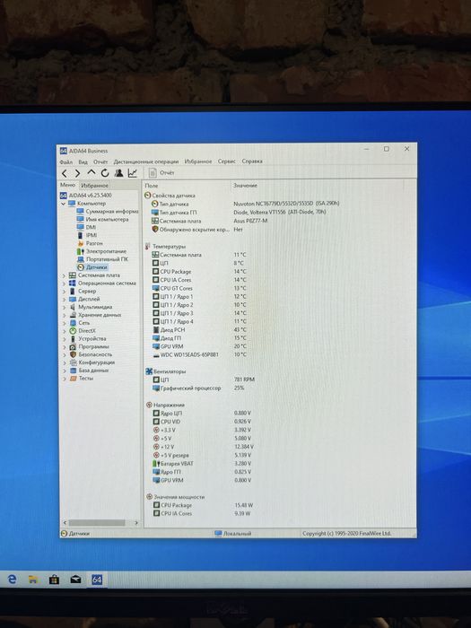Select Имя компьютера tree item
The width and height of the screenshot is (471, 628).
[102, 219]
